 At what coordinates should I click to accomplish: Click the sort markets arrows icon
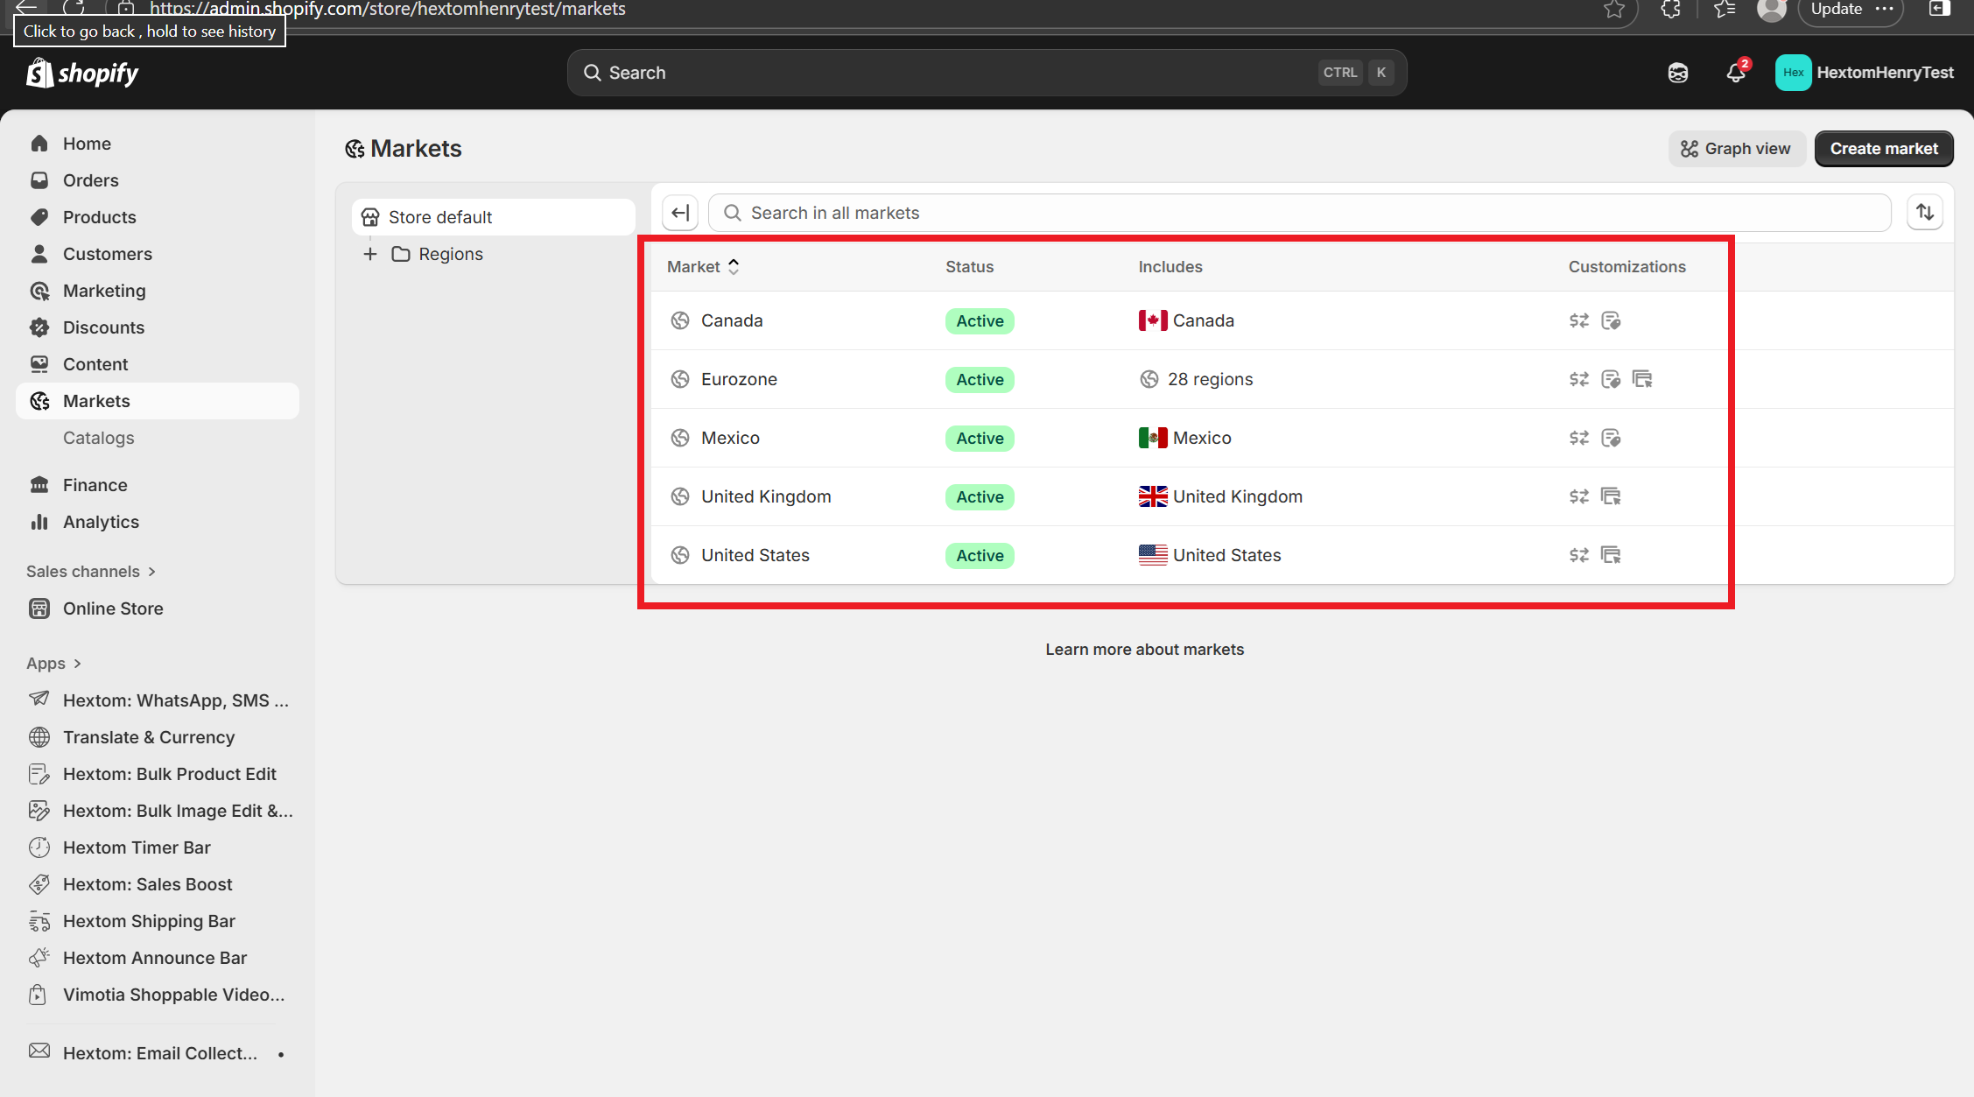[x=1924, y=213]
